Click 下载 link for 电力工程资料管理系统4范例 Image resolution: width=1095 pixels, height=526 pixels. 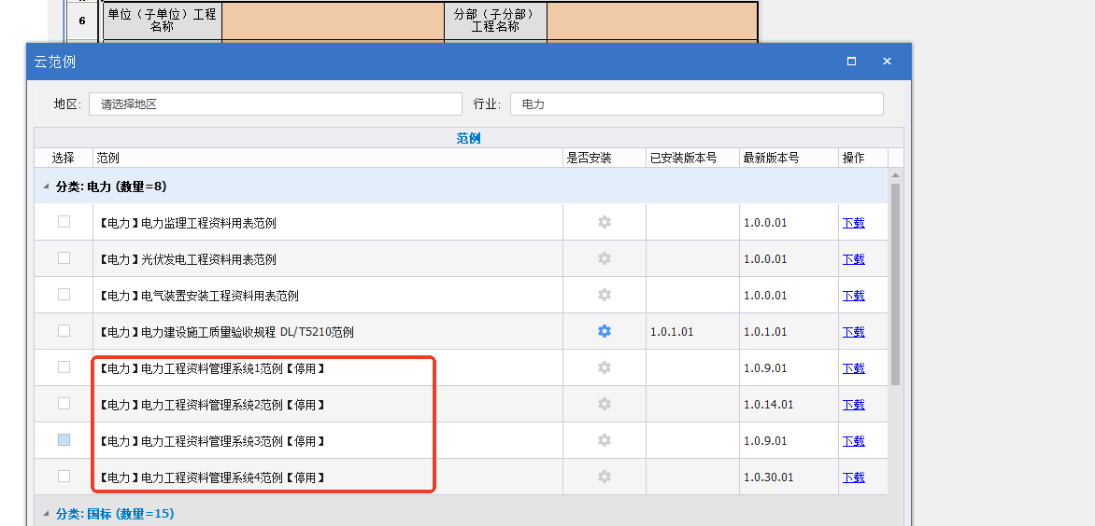pos(853,478)
